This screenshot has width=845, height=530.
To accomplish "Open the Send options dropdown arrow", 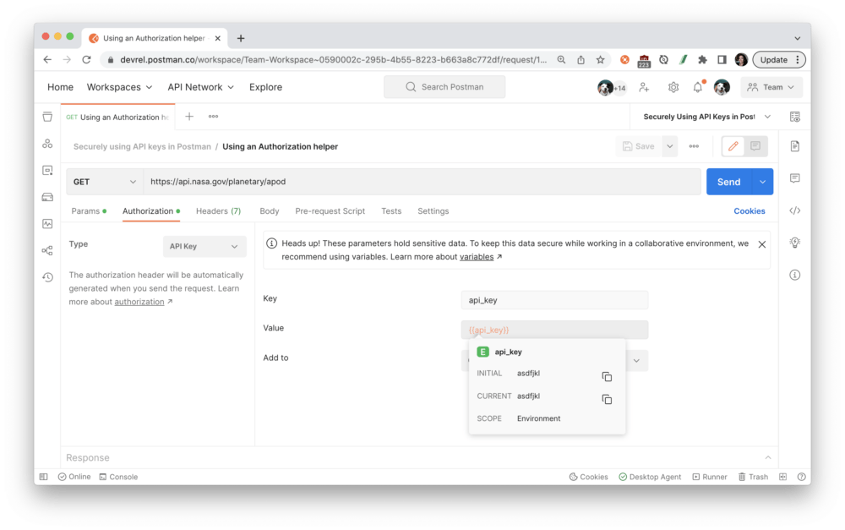I will pos(762,182).
